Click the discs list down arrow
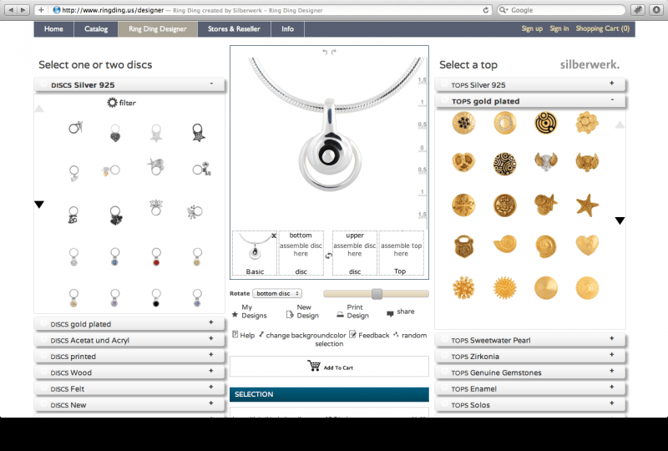The height and width of the screenshot is (451, 668). point(39,205)
